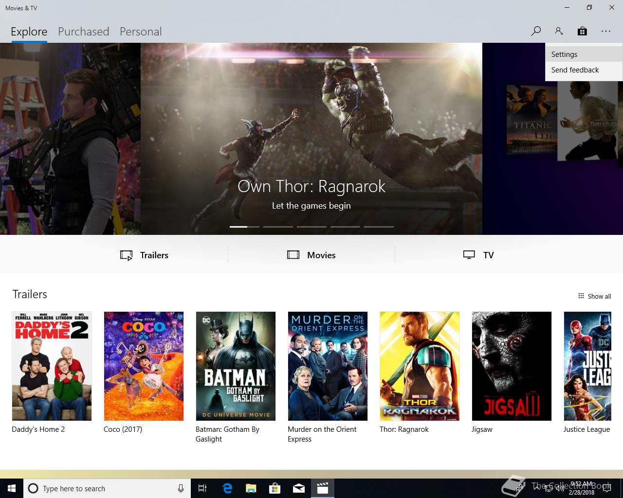
Task: Jump to fifth carousel slide indicator
Action: point(379,227)
